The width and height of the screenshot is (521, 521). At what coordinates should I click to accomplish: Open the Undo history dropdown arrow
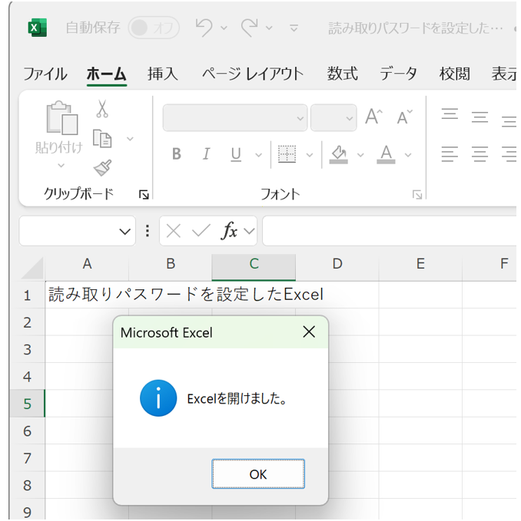click(224, 28)
